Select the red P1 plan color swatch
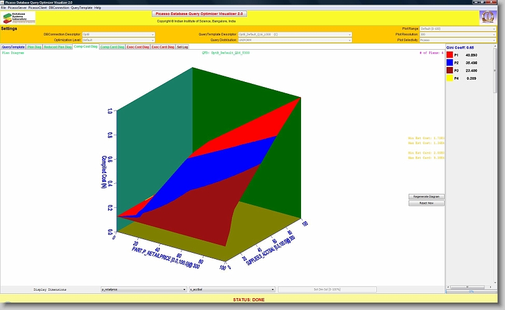 (x=450, y=55)
